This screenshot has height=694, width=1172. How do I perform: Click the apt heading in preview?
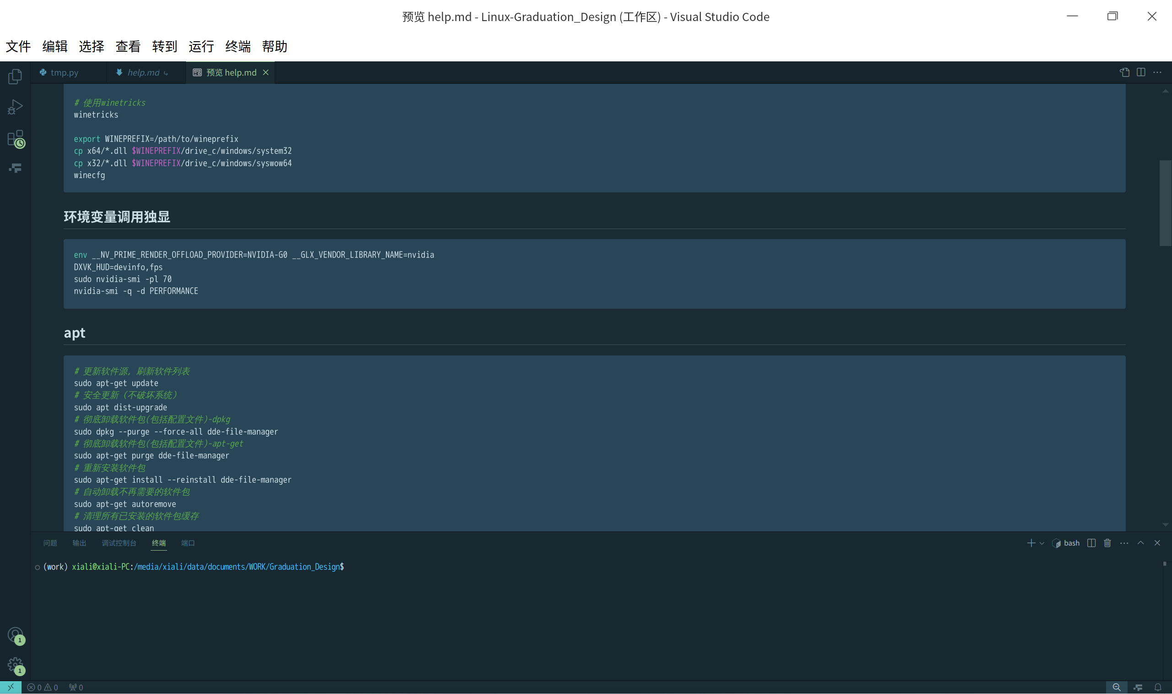pos(75,333)
